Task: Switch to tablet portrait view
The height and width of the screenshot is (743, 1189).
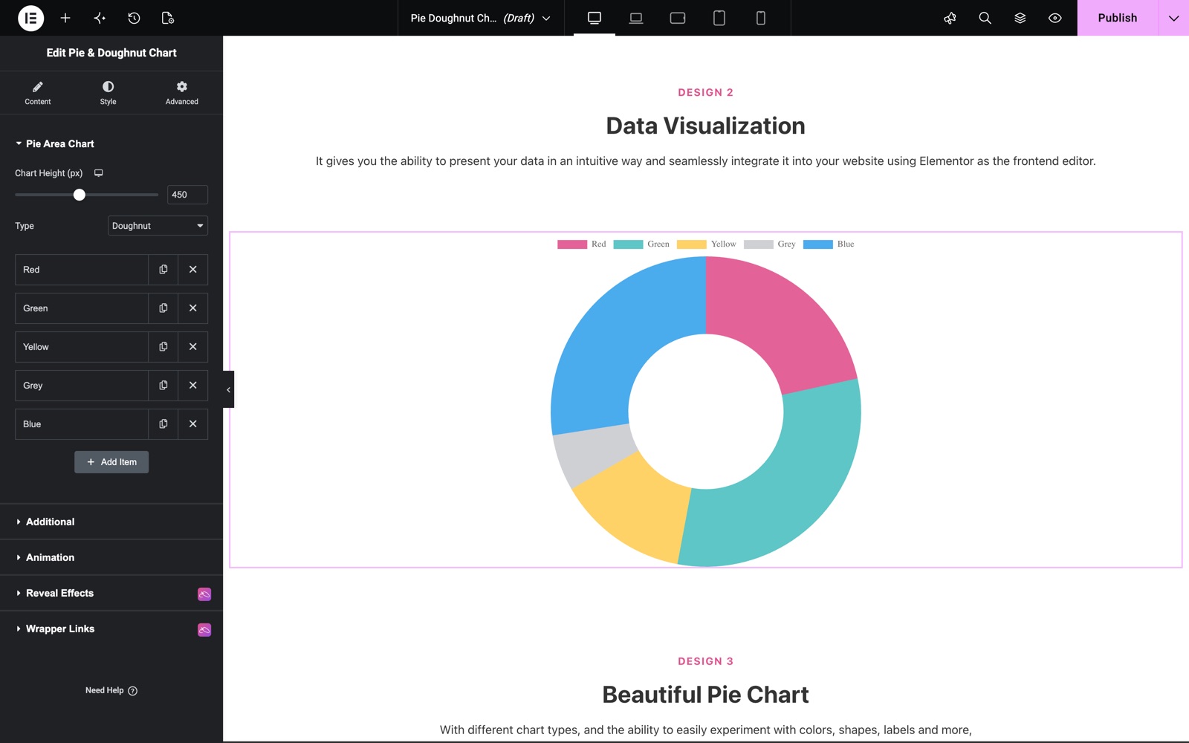Action: pos(719,18)
